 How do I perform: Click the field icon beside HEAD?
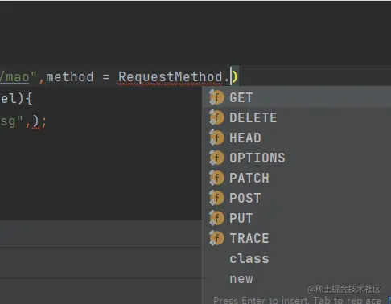[216, 138]
